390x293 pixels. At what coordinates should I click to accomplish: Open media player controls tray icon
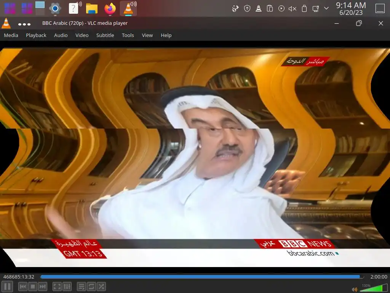[281, 9]
